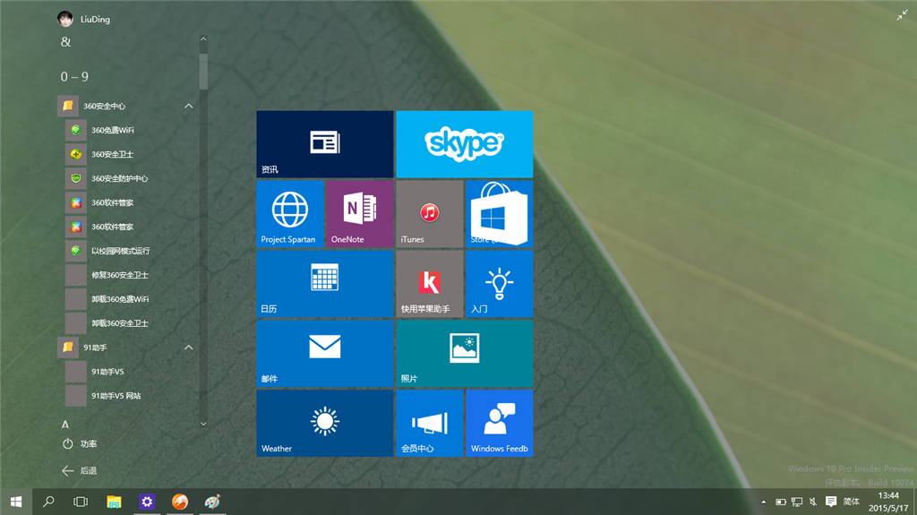Restore Start menu with shrink arrows icon
This screenshot has width=917, height=515.
902,16
